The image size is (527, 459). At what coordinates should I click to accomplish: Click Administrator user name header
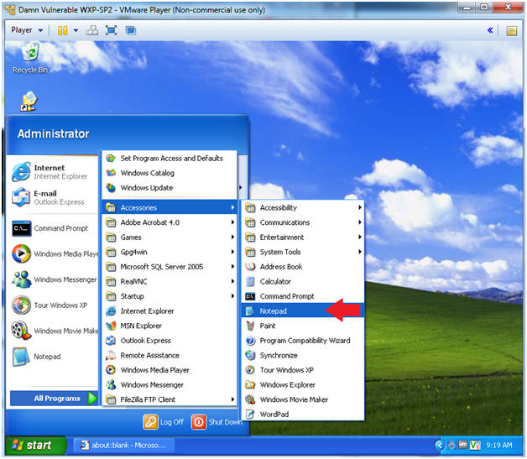point(54,133)
